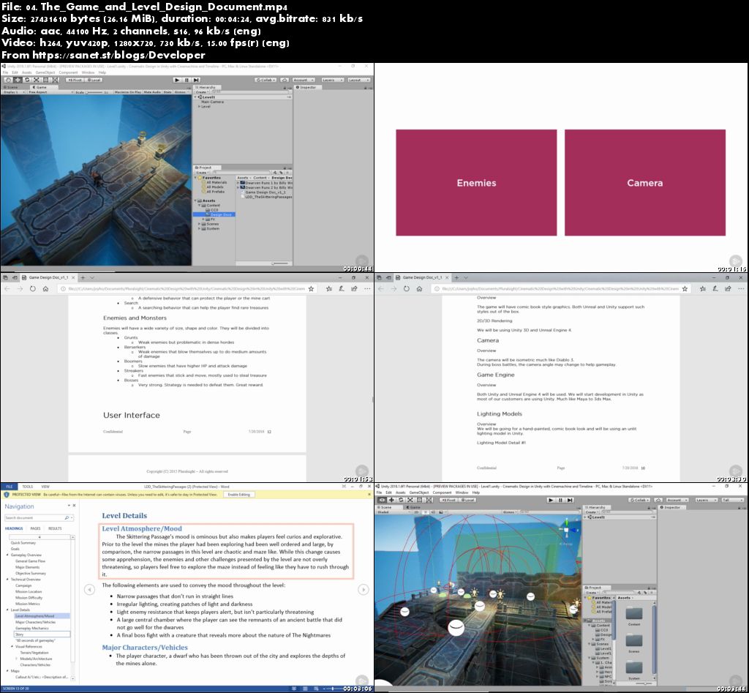Open the Display 1 dropdown in the Game view
The image size is (749, 693).
pos(13,91)
